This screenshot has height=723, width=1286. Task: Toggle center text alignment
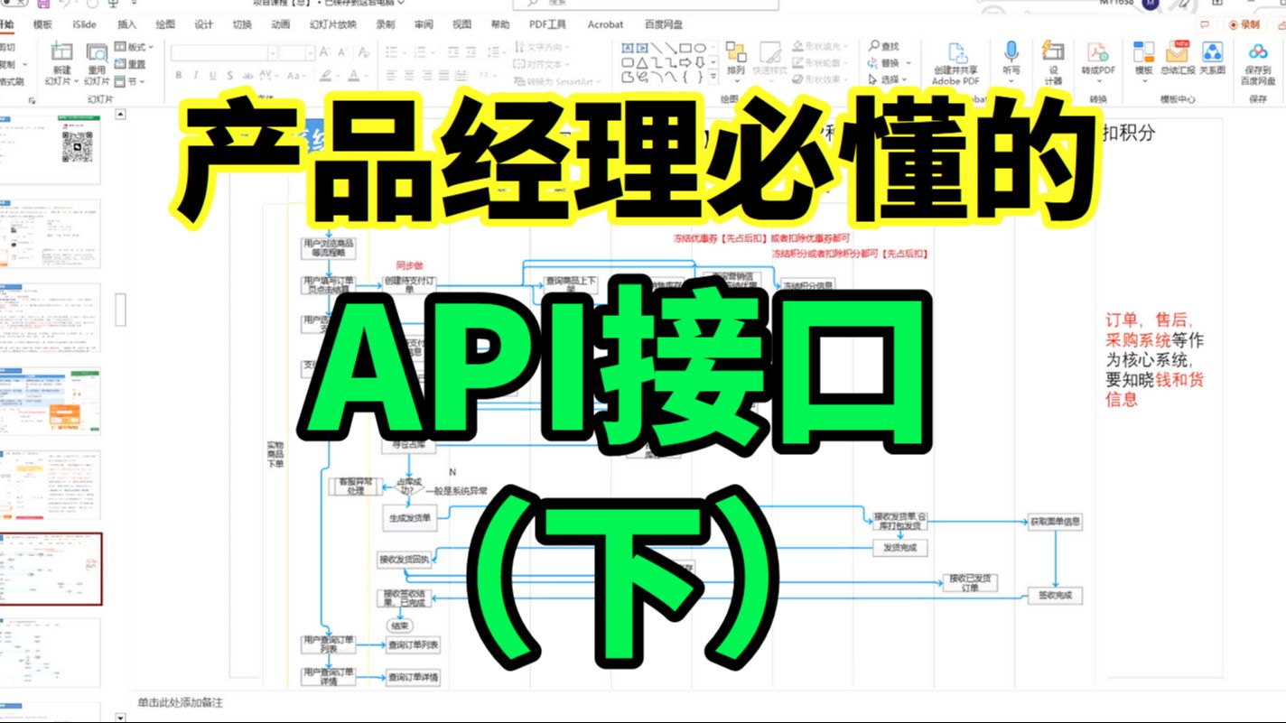click(407, 76)
